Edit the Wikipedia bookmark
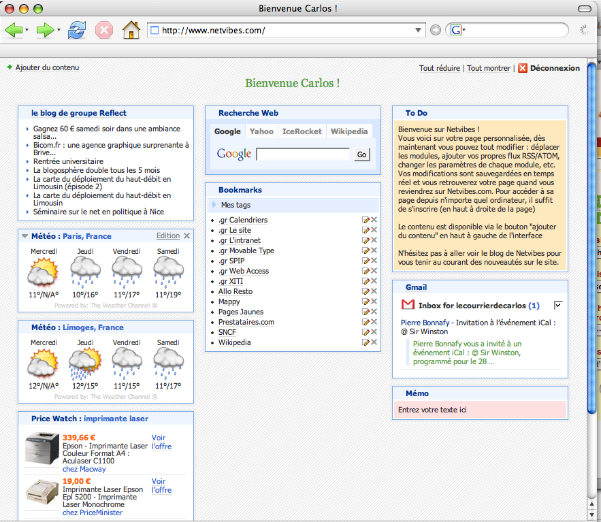 pos(366,342)
